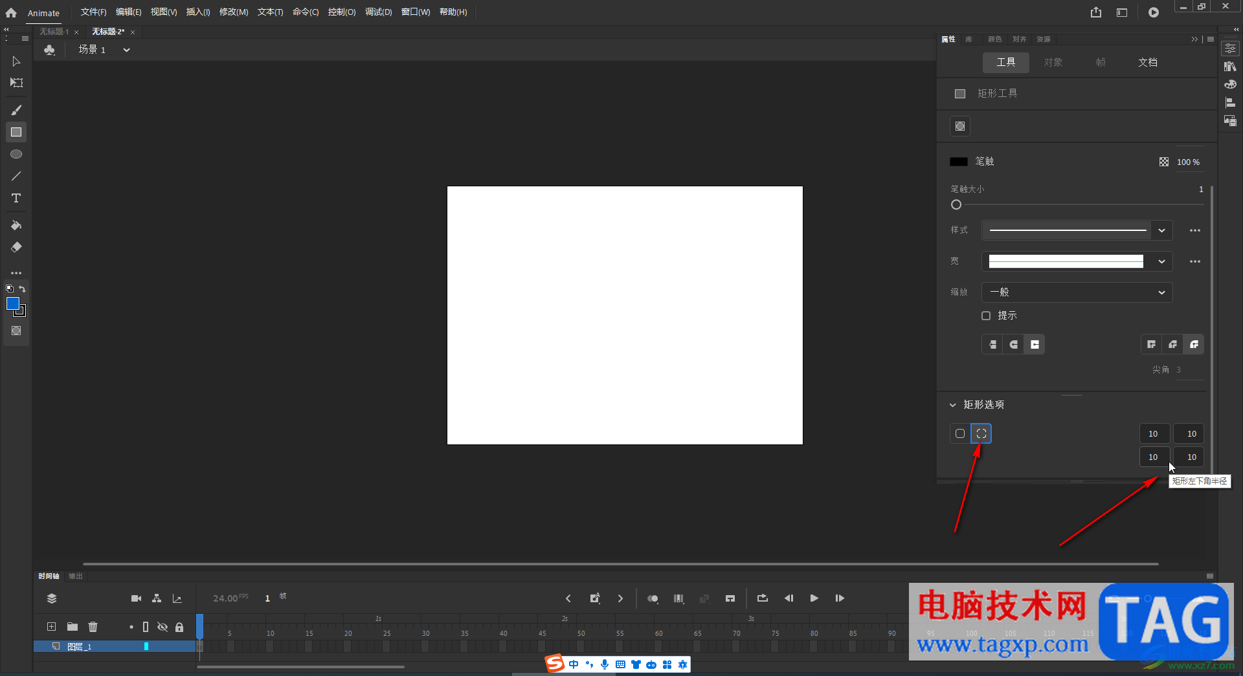Viewport: 1243px width, 676px height.
Task: Click the add camera icon in timeline
Action: click(136, 598)
